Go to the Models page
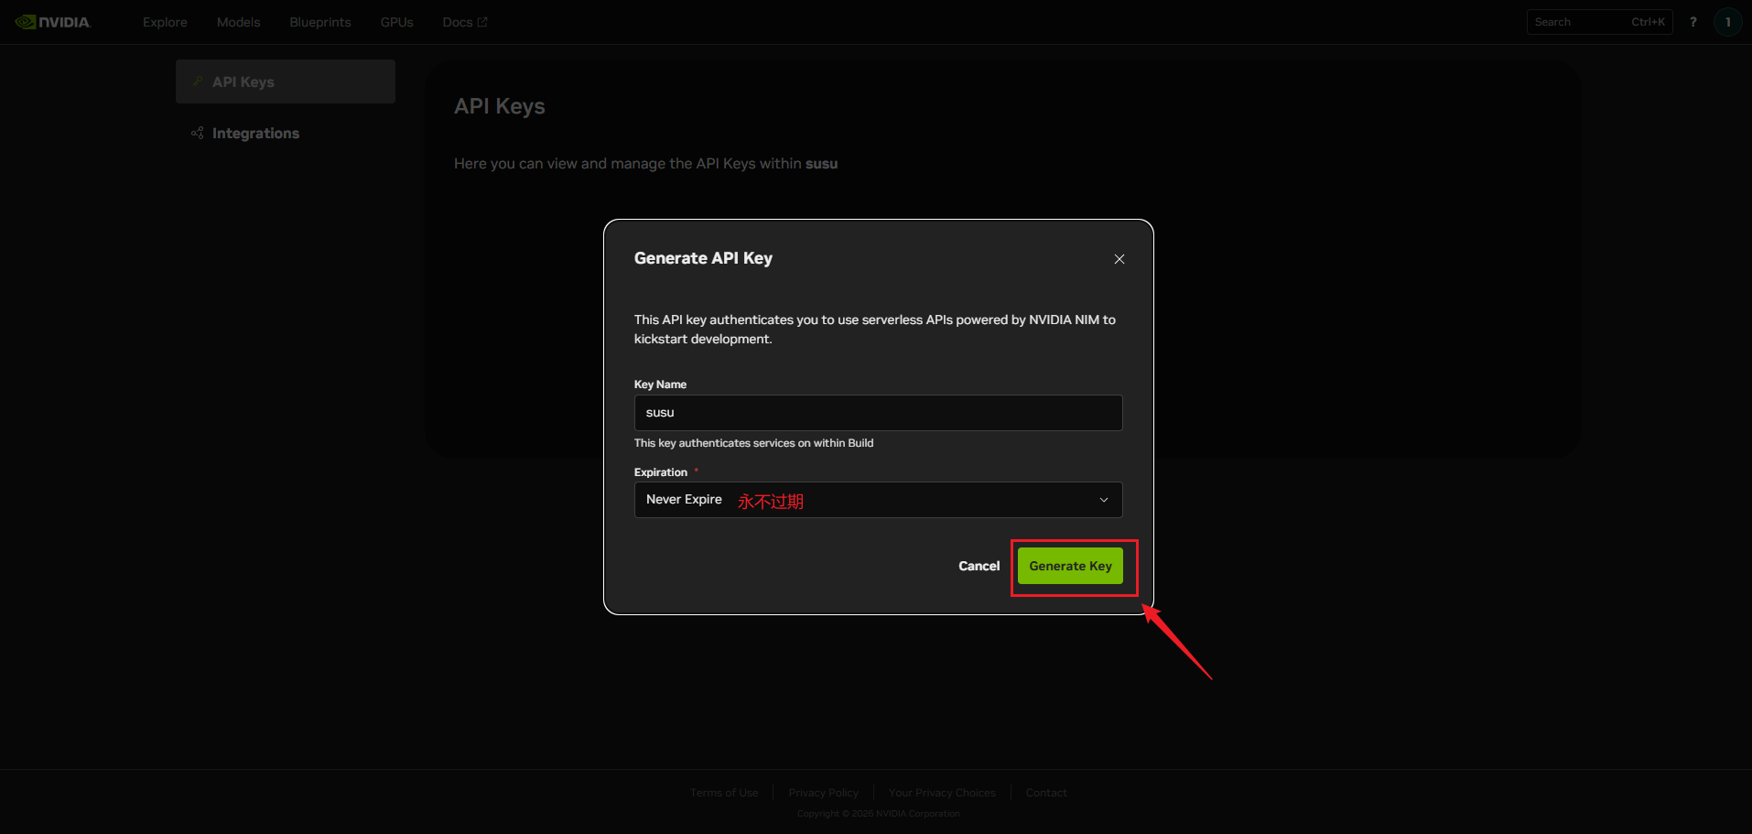 pos(238,22)
